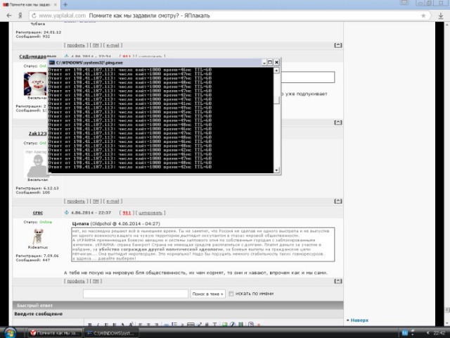Open the Zak123 username link
450x338 pixels.
pyautogui.click(x=37, y=133)
